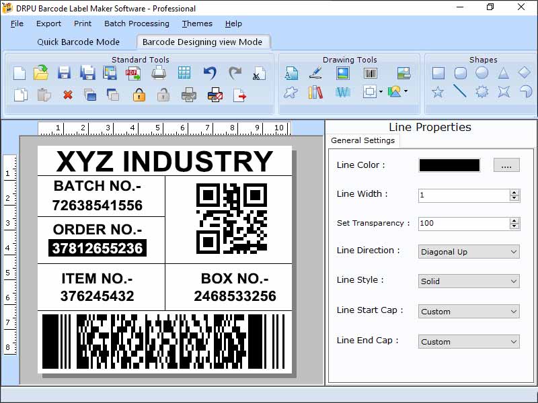The image size is (538, 403).
Task: Open the Help menu
Action: (x=233, y=24)
